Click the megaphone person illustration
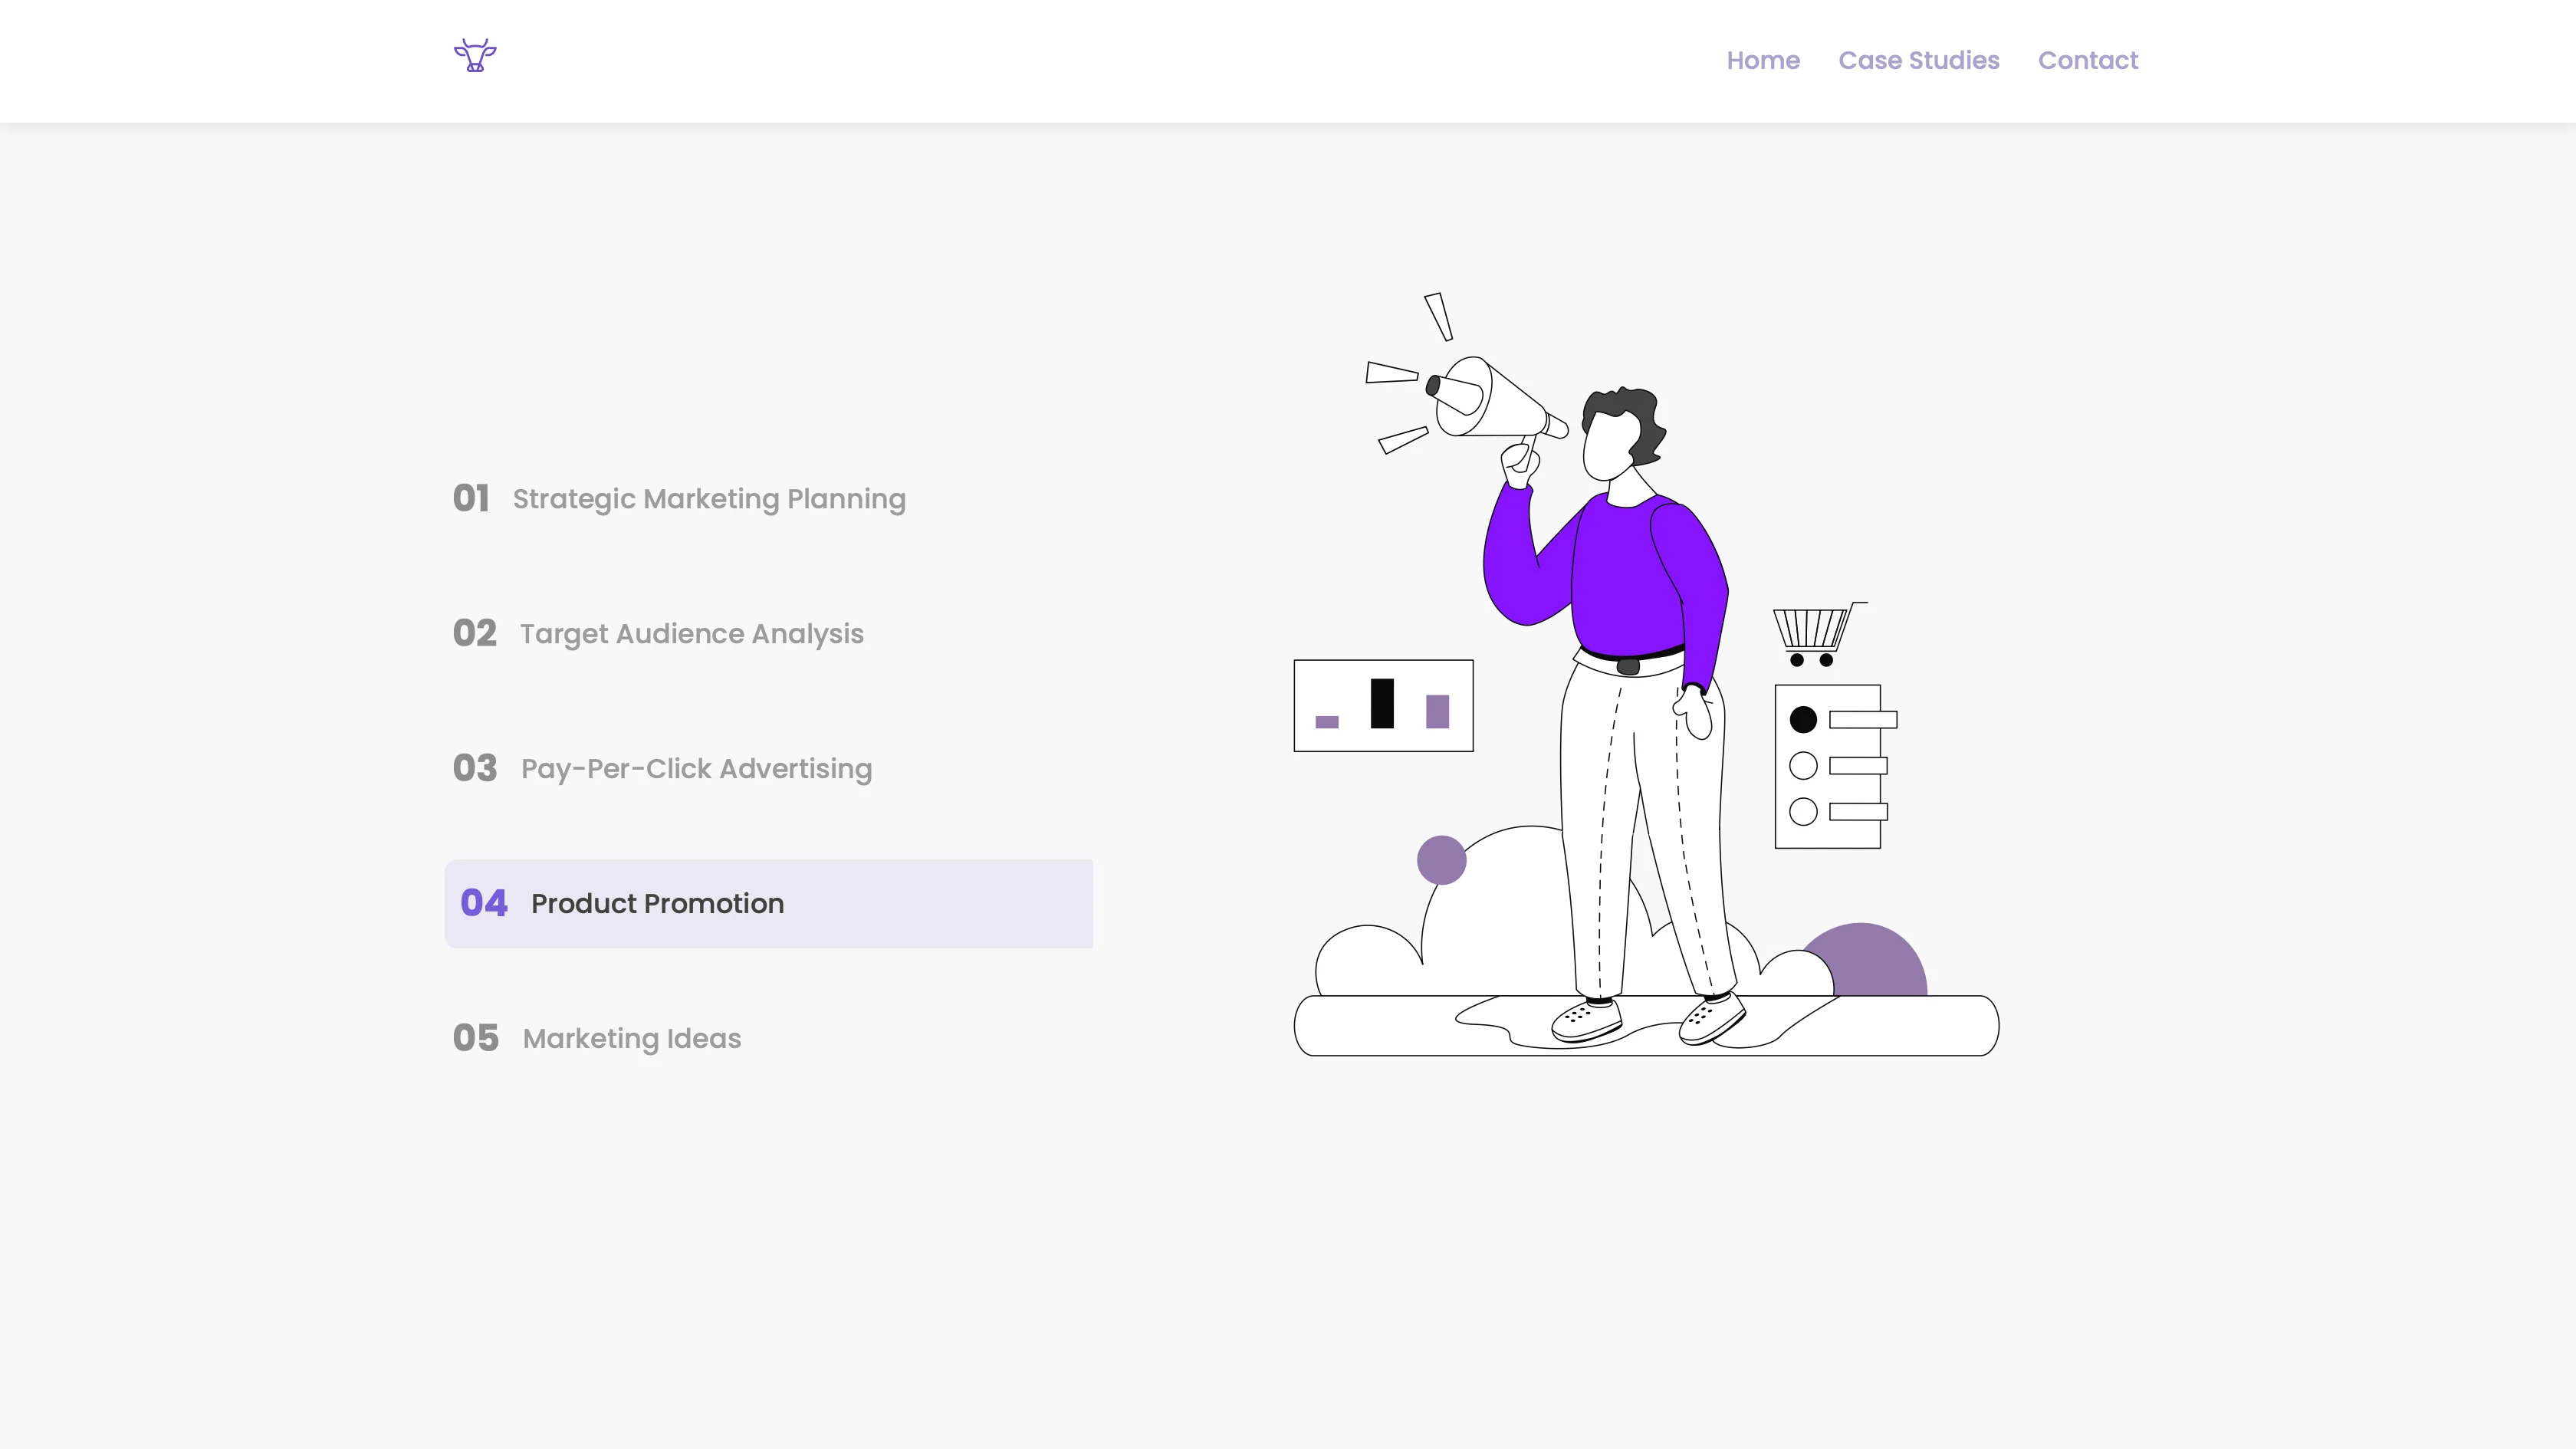 (x=1646, y=674)
